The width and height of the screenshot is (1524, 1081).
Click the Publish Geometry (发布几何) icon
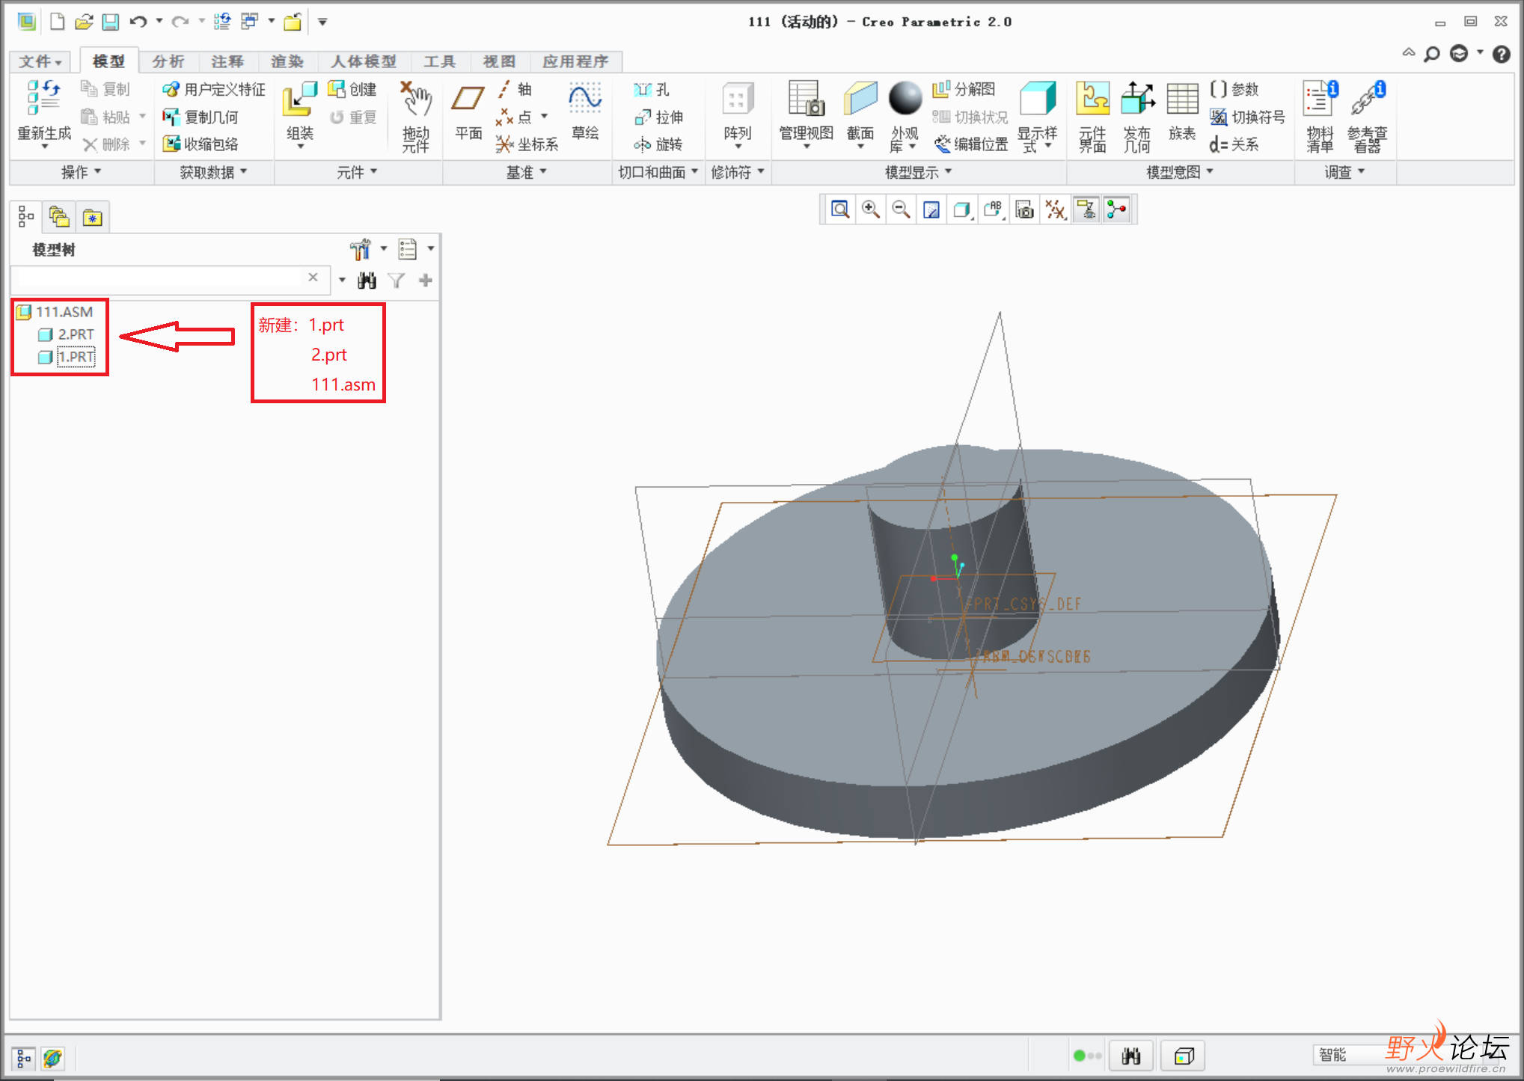point(1137,99)
